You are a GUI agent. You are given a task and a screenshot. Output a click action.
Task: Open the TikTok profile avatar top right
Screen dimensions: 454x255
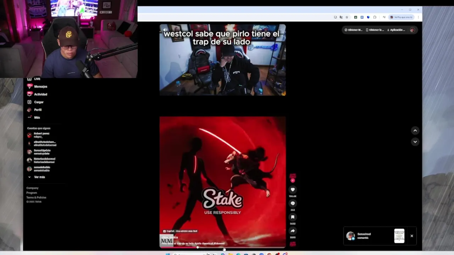coord(412,30)
